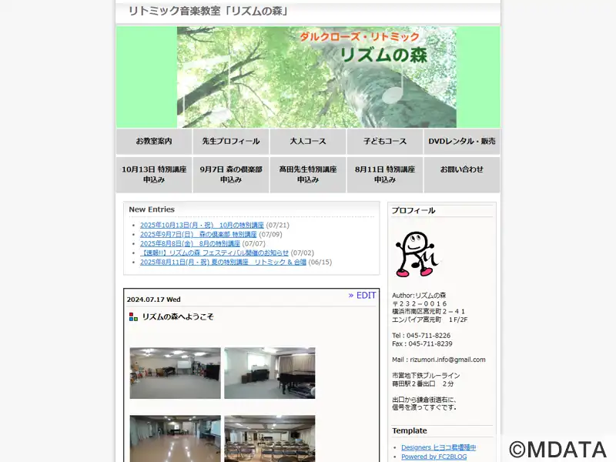Open entry 2025年9月7日 森の倶楽部 特別講座
Image resolution: width=616 pixels, height=462 pixels.
(x=199, y=235)
